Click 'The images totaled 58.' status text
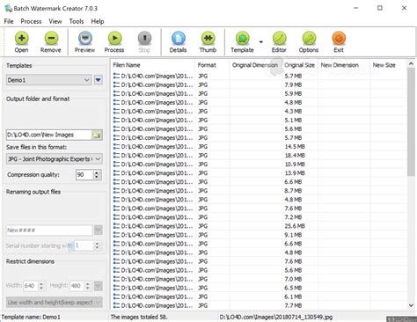This screenshot has width=417, height=322. [139, 317]
